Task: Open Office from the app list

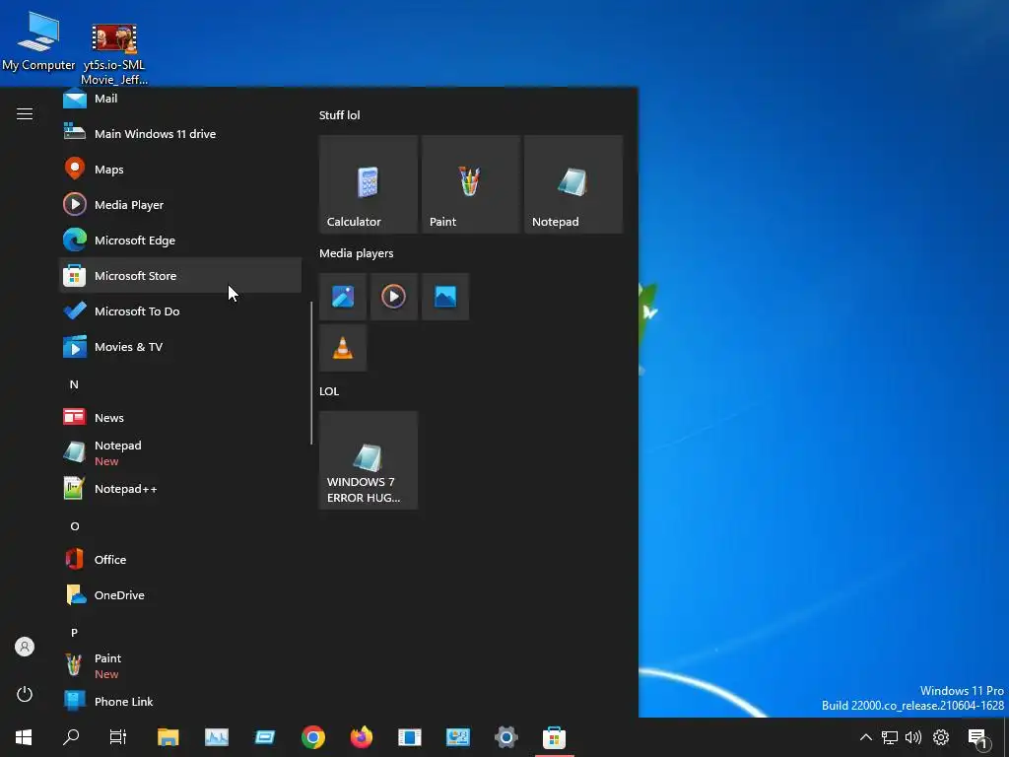Action: [x=180, y=560]
